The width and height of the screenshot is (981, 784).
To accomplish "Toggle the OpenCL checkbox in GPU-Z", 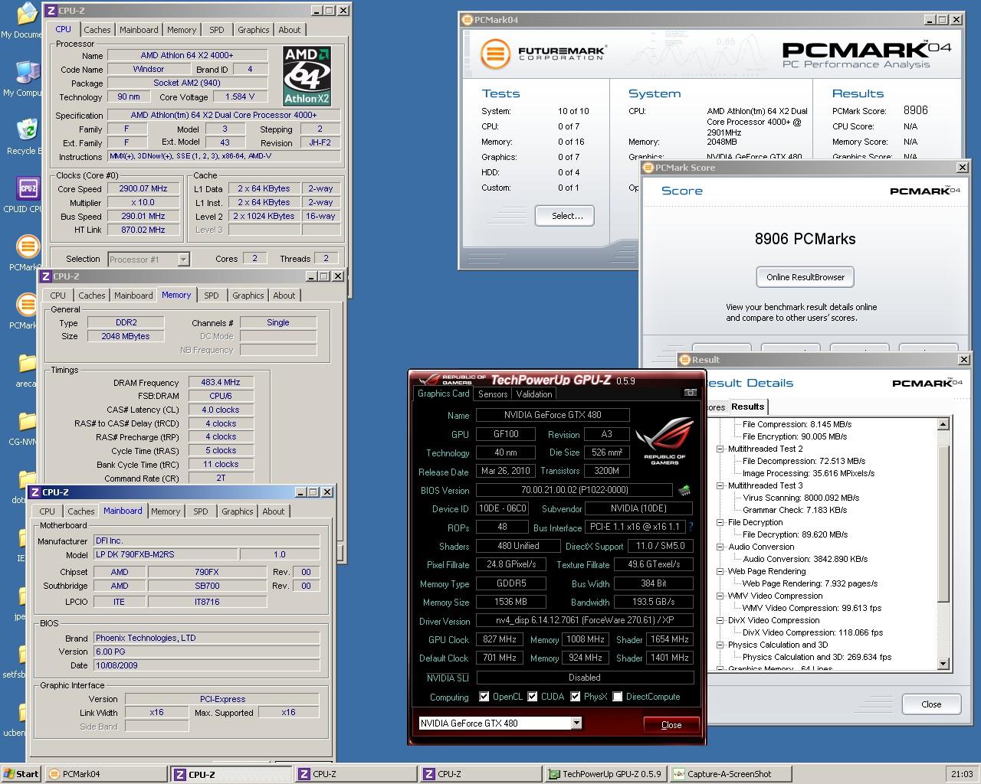I will click(484, 697).
